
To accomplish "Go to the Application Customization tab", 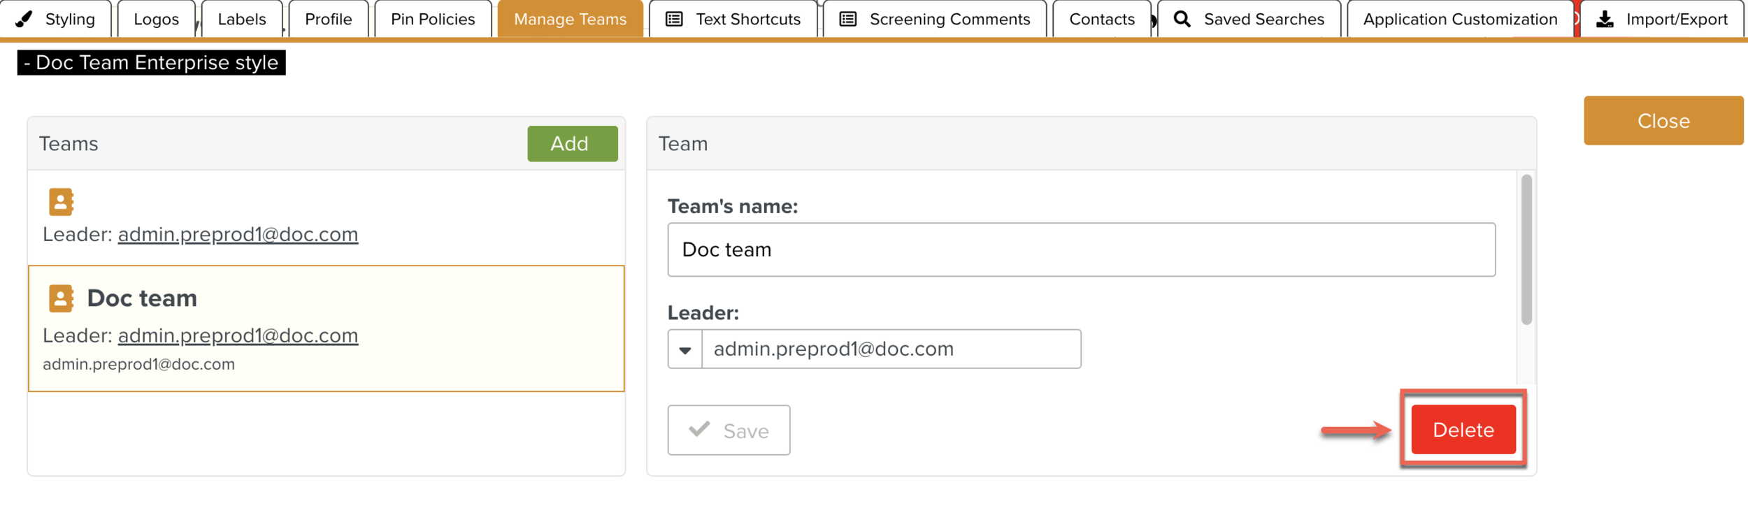I will click(x=1460, y=19).
